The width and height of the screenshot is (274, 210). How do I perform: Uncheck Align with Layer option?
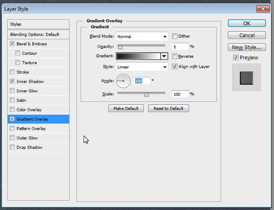[175, 66]
